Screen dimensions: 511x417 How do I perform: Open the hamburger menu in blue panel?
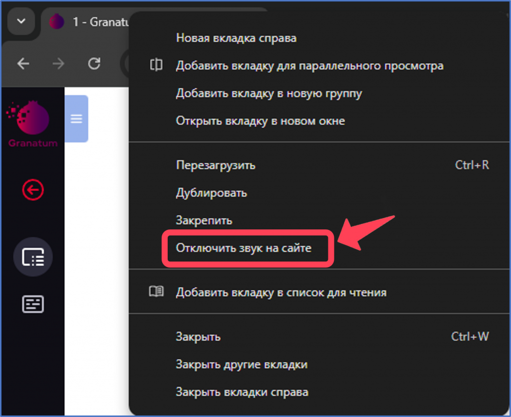pos(76,119)
